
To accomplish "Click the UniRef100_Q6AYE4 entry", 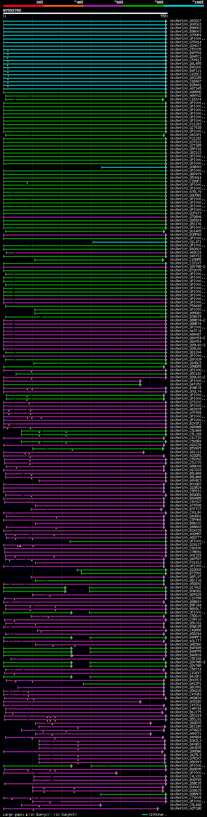I will click(186, 342).
